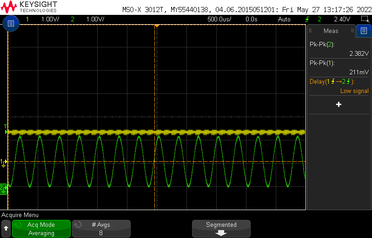The height and width of the screenshot is (238, 372).
Task: Select the Delay measurement entry
Action: click(x=339, y=86)
